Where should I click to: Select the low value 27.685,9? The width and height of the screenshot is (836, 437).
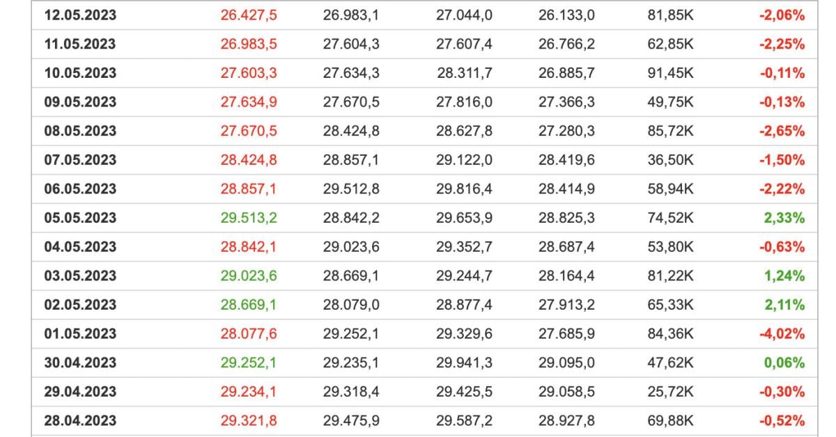566,334
